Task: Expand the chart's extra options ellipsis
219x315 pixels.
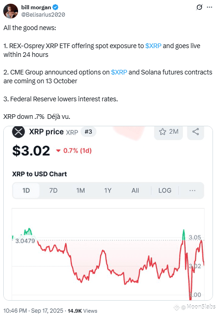Action: click(192, 191)
